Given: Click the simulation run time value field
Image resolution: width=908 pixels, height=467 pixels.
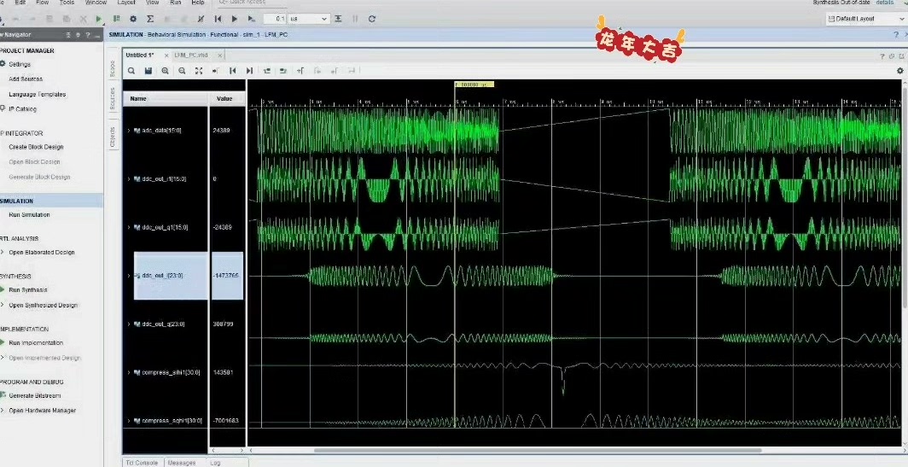Looking at the screenshot, I should (x=275, y=19).
